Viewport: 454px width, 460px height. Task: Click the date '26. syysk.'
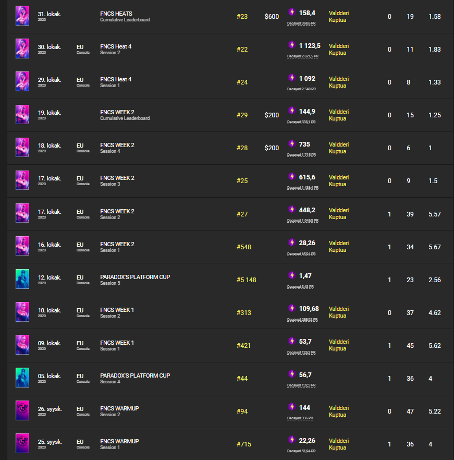[x=50, y=409]
